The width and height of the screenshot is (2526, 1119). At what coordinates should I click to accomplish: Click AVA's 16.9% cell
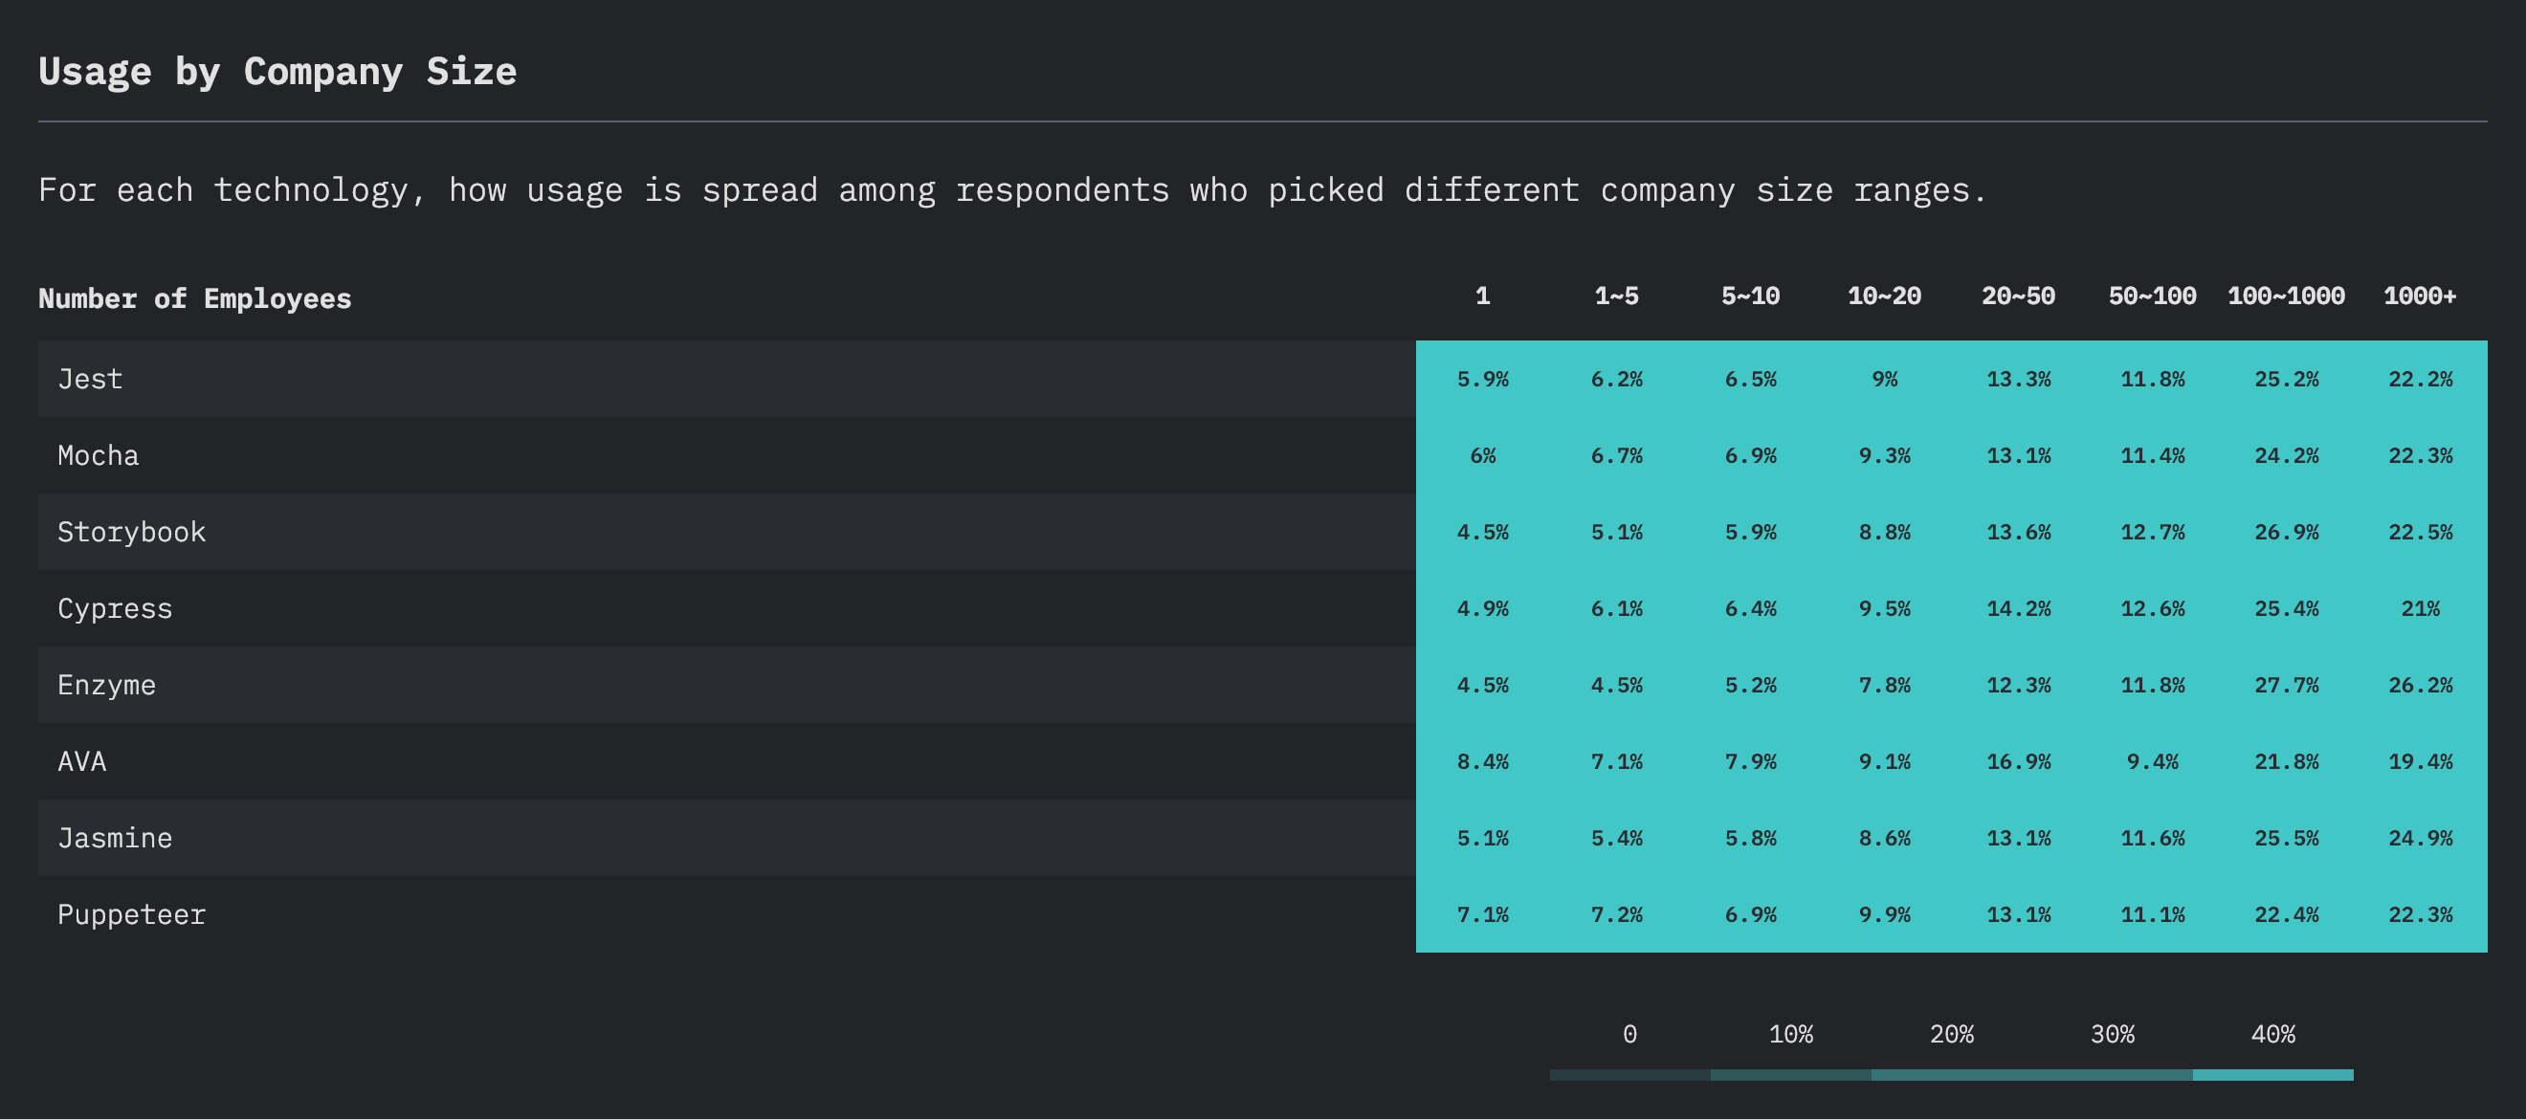coord(2018,761)
